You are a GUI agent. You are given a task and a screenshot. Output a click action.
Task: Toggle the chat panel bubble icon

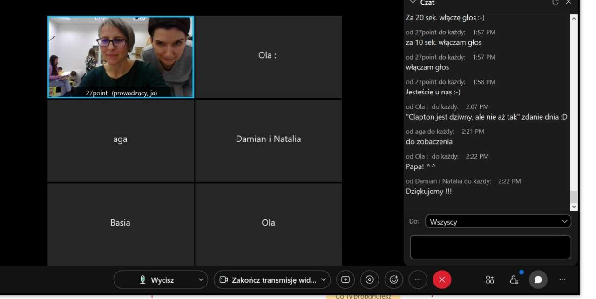click(x=538, y=279)
